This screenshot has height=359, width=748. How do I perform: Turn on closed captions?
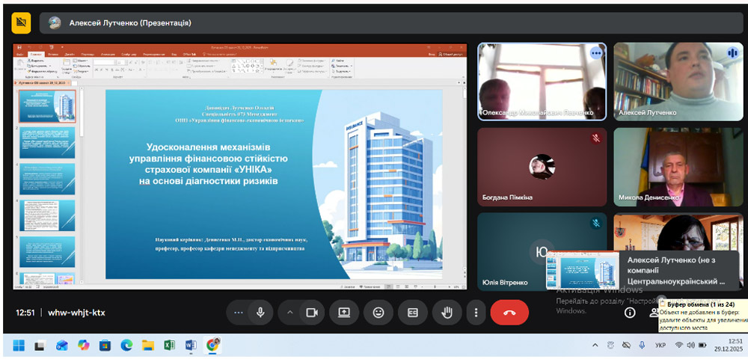click(412, 312)
